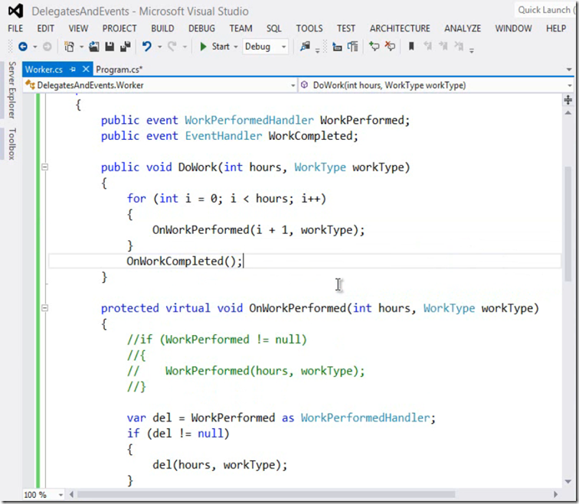
Task: Click the New Project toolbar icon
Action: click(x=69, y=47)
